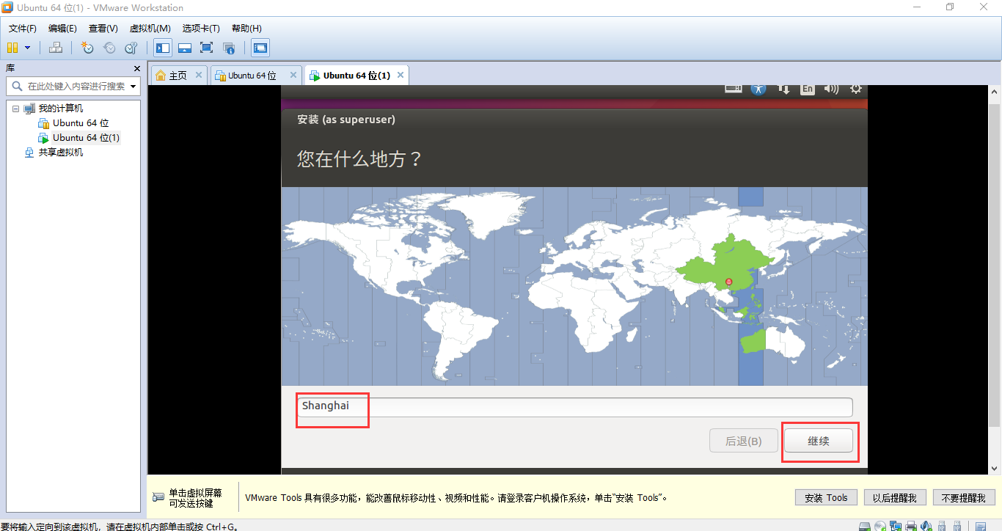Viewport: 1002px width, 531px height.
Task: Send Ctrl+Alt+Del to the virtual machine
Action: click(56, 48)
